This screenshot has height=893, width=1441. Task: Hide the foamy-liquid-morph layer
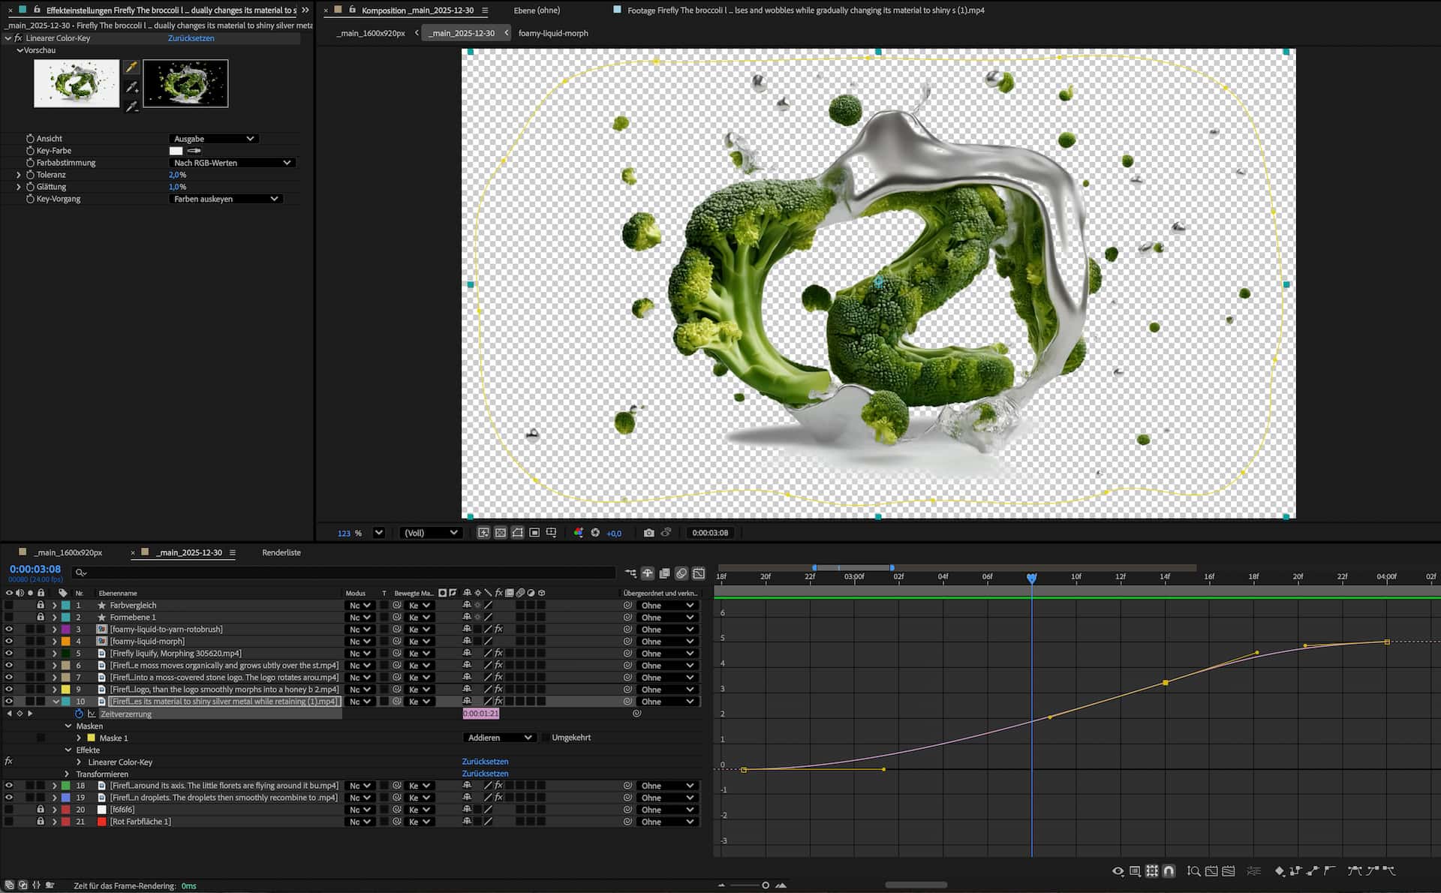[9, 642]
